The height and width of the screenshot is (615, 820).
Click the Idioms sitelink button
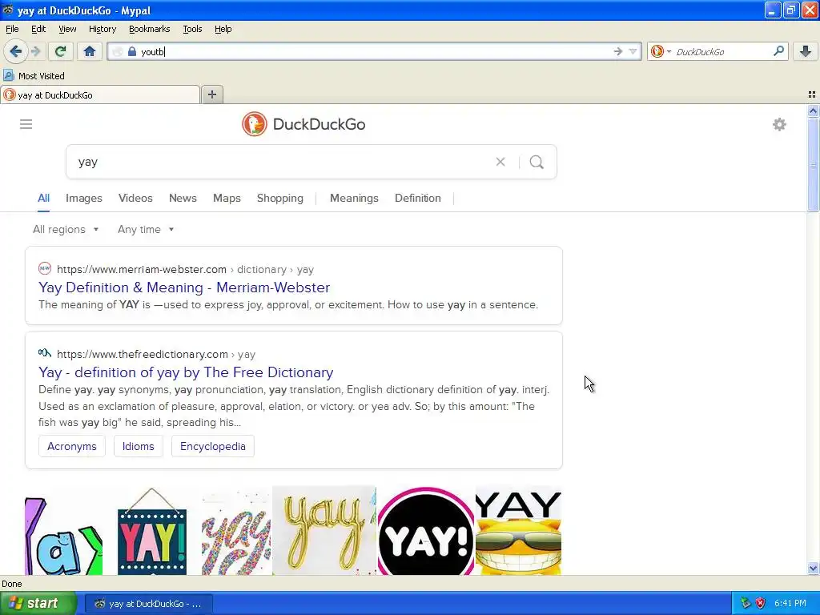click(138, 446)
